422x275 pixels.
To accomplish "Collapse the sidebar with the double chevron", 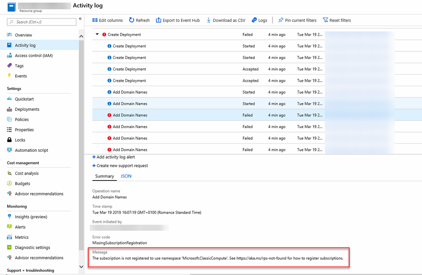I will [80, 18].
